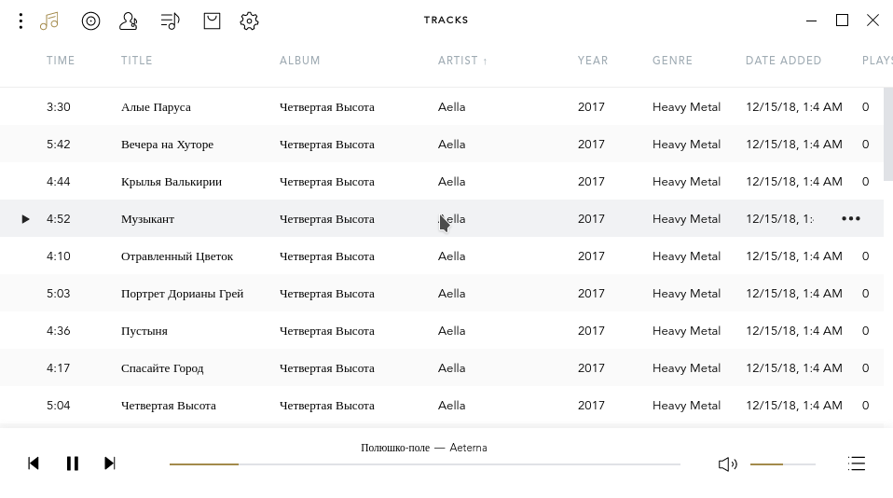Select the track Спасайте Город
The width and height of the screenshot is (893, 498).
[162, 368]
